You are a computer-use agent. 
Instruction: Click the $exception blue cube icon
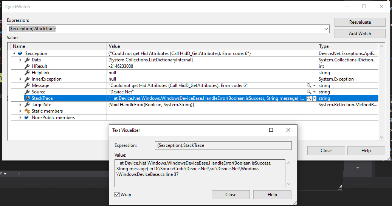20,53
